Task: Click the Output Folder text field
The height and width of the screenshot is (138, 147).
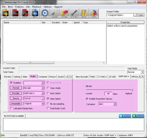Action: (x=120, y=15)
